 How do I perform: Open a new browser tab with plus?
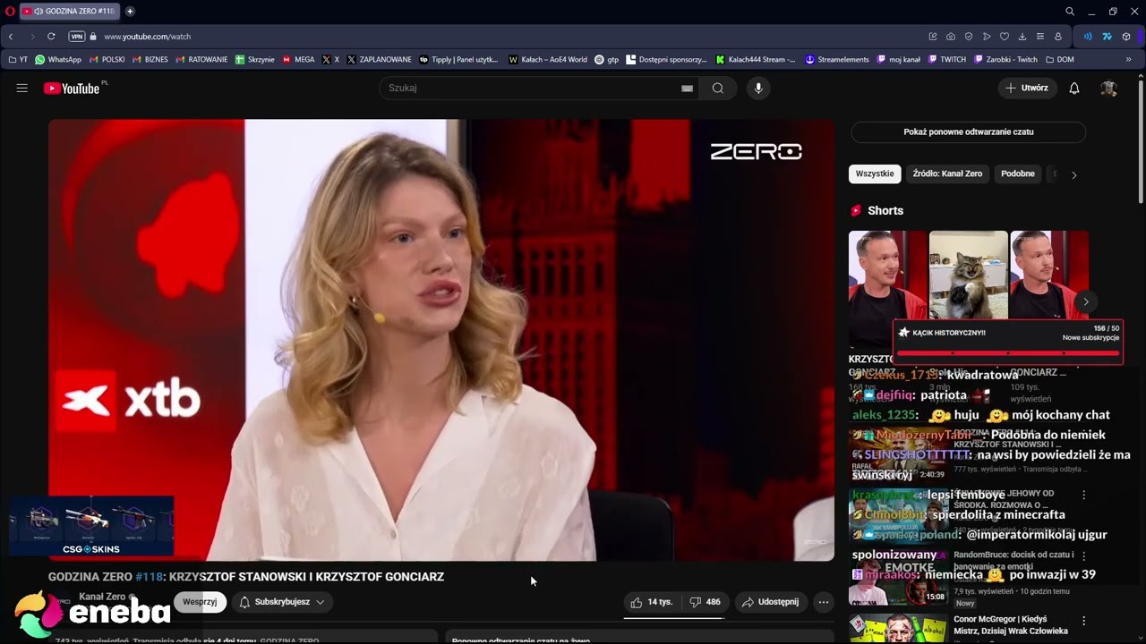click(130, 11)
